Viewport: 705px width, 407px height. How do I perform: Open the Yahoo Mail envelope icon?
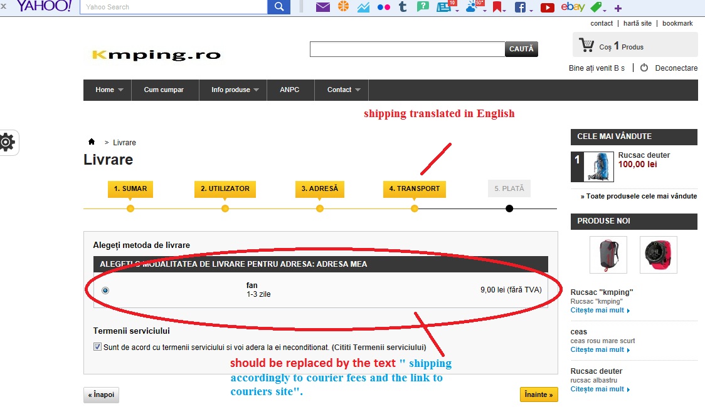[323, 7]
